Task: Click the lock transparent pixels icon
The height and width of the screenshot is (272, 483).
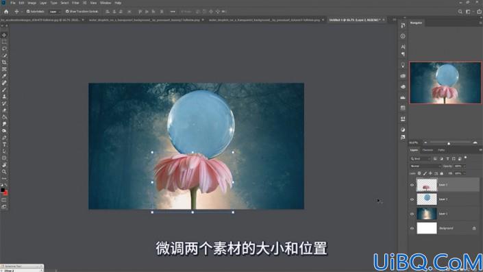Action: pos(419,173)
